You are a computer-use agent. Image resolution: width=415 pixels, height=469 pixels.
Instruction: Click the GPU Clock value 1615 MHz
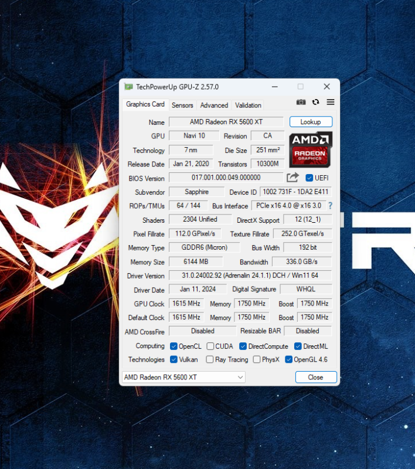click(186, 304)
